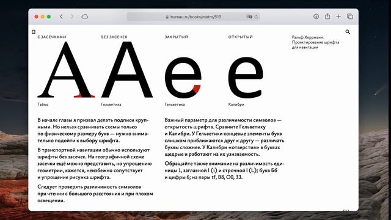Click the translate icon in address bar

[249, 16]
